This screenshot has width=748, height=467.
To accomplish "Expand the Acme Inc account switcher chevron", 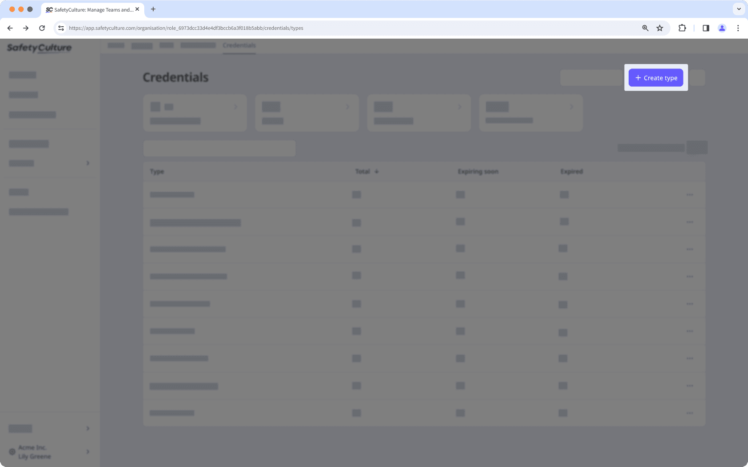I will [88, 452].
